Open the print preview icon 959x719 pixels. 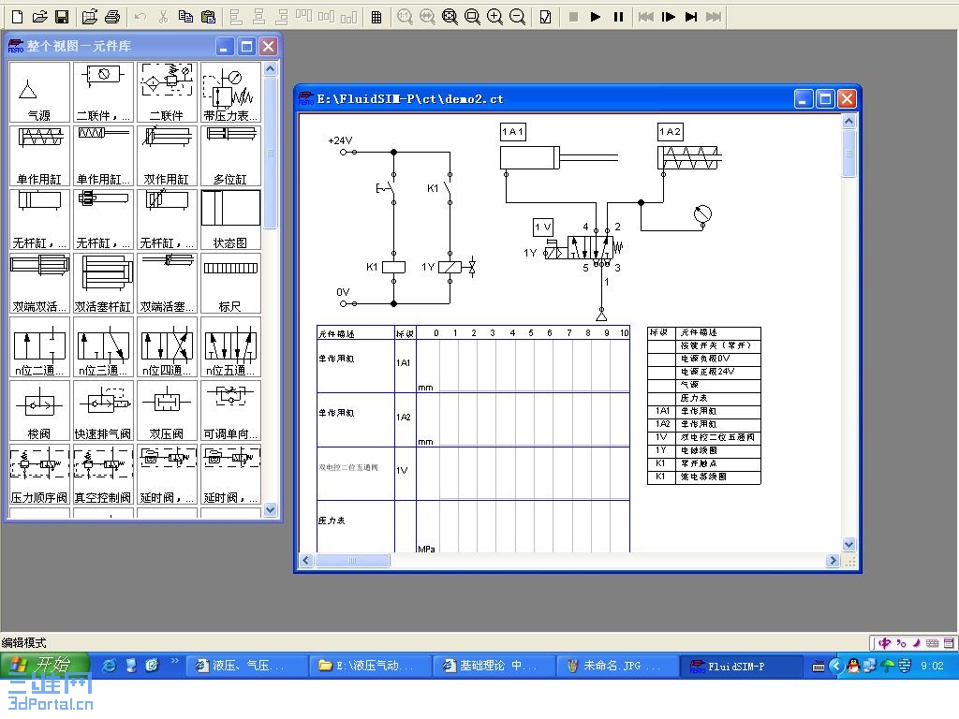point(89,17)
